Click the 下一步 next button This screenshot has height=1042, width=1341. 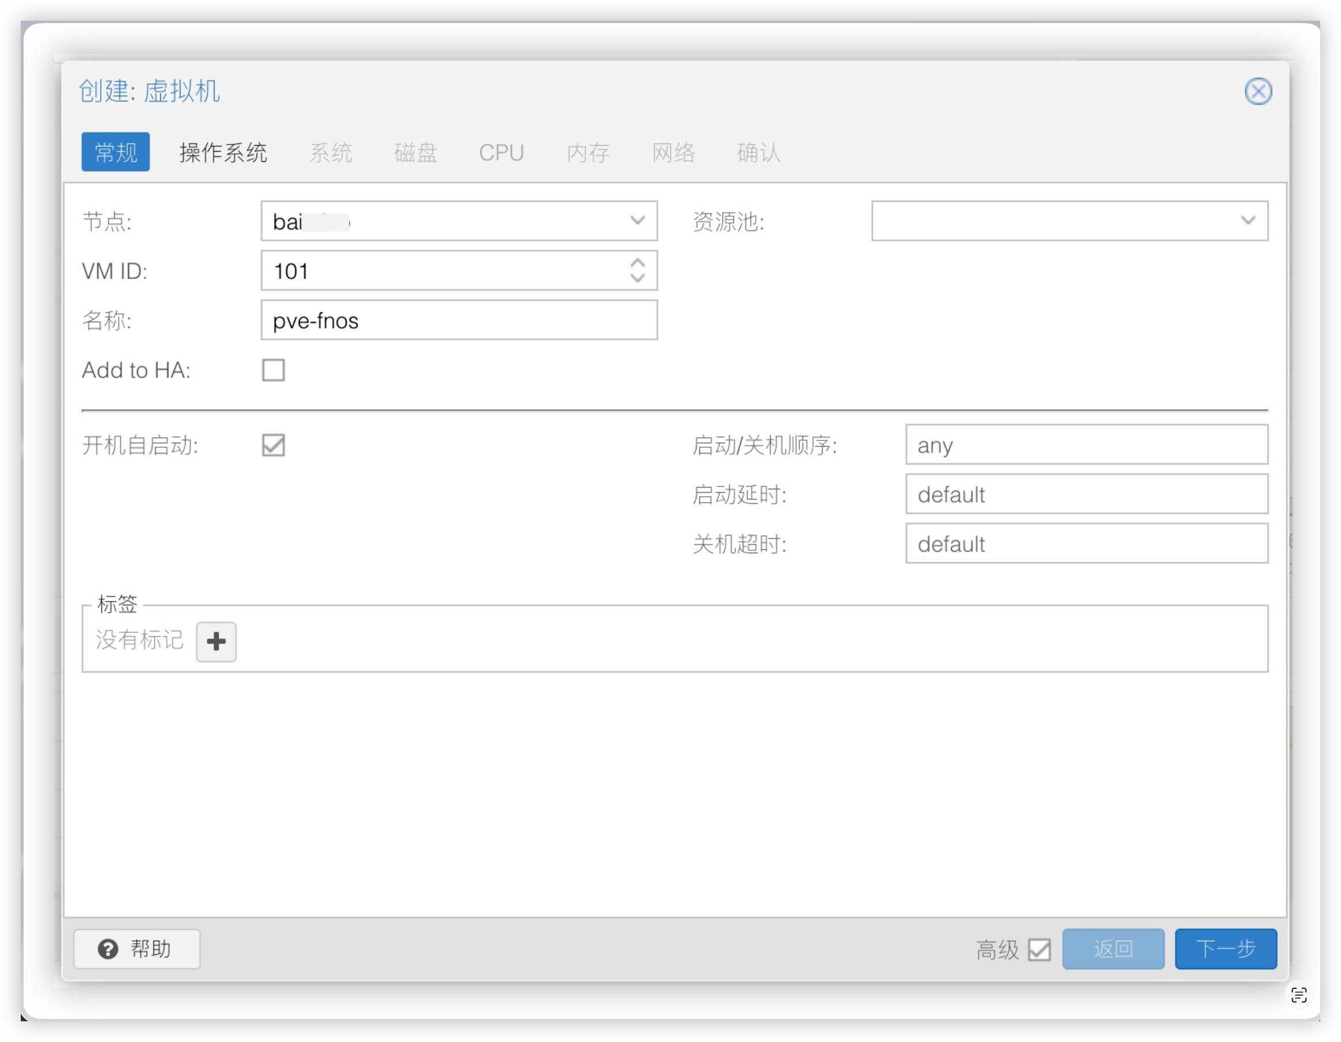click(1226, 949)
